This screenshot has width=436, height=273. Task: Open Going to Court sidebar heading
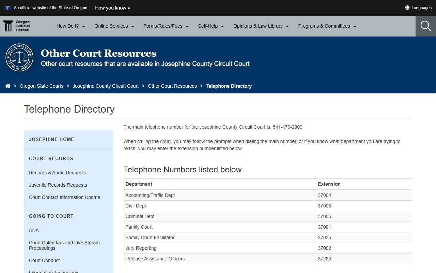(x=51, y=216)
